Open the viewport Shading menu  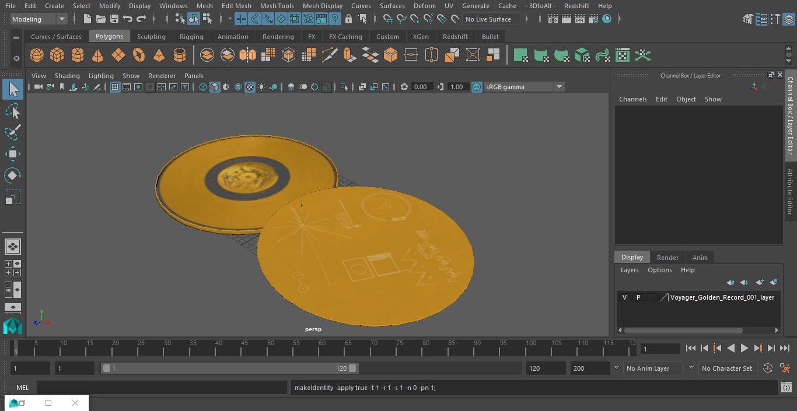coord(67,76)
